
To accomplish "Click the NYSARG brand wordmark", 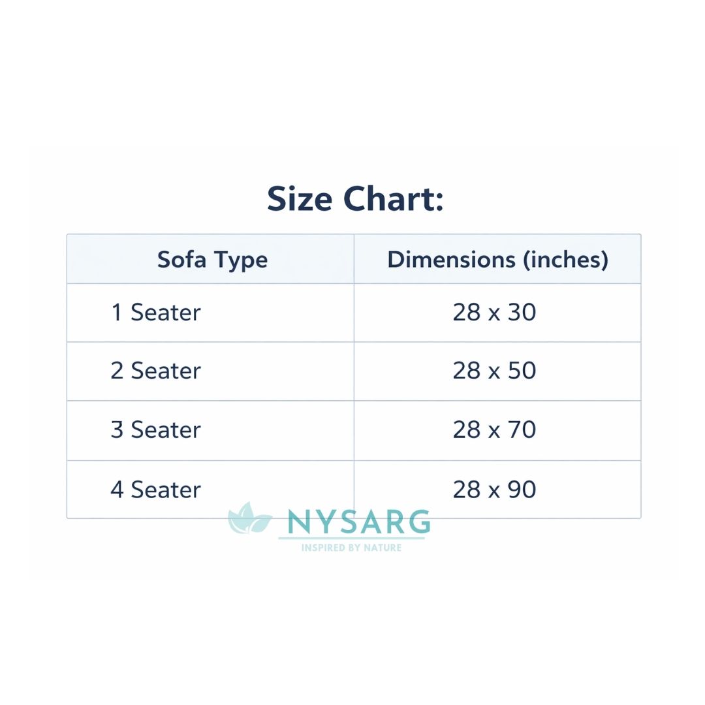I will coord(358,522).
